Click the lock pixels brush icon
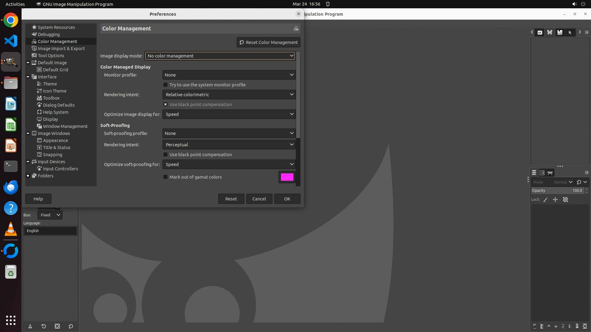The width and height of the screenshot is (591, 332). click(x=545, y=200)
